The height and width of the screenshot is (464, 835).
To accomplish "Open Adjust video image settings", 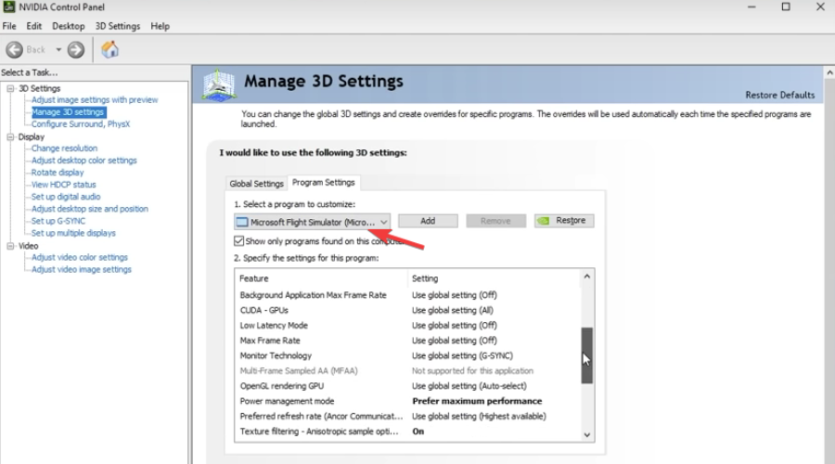I will 81,269.
